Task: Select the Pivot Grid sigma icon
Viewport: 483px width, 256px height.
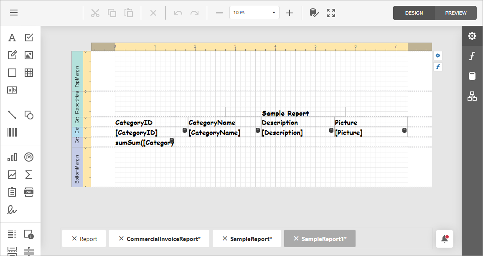Action: pyautogui.click(x=29, y=175)
